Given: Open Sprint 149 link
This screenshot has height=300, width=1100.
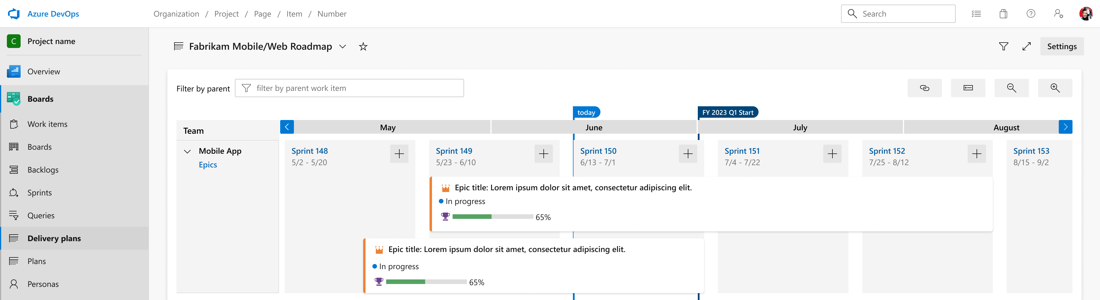Looking at the screenshot, I should click(454, 151).
